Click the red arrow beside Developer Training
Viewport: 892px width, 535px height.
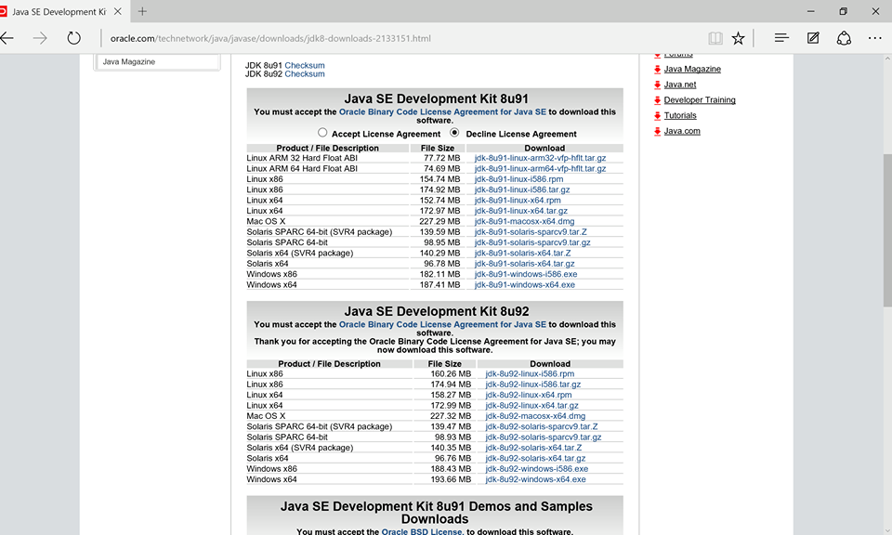(x=657, y=100)
